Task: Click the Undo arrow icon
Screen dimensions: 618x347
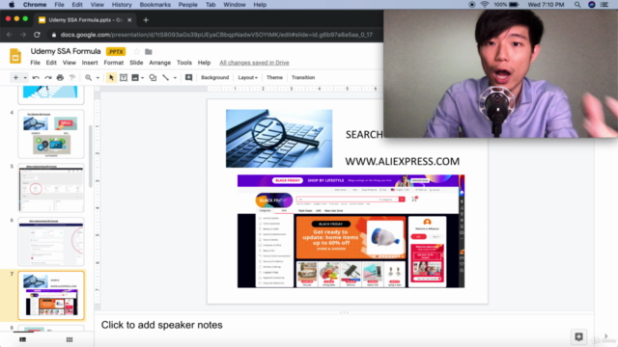Action: [36, 77]
